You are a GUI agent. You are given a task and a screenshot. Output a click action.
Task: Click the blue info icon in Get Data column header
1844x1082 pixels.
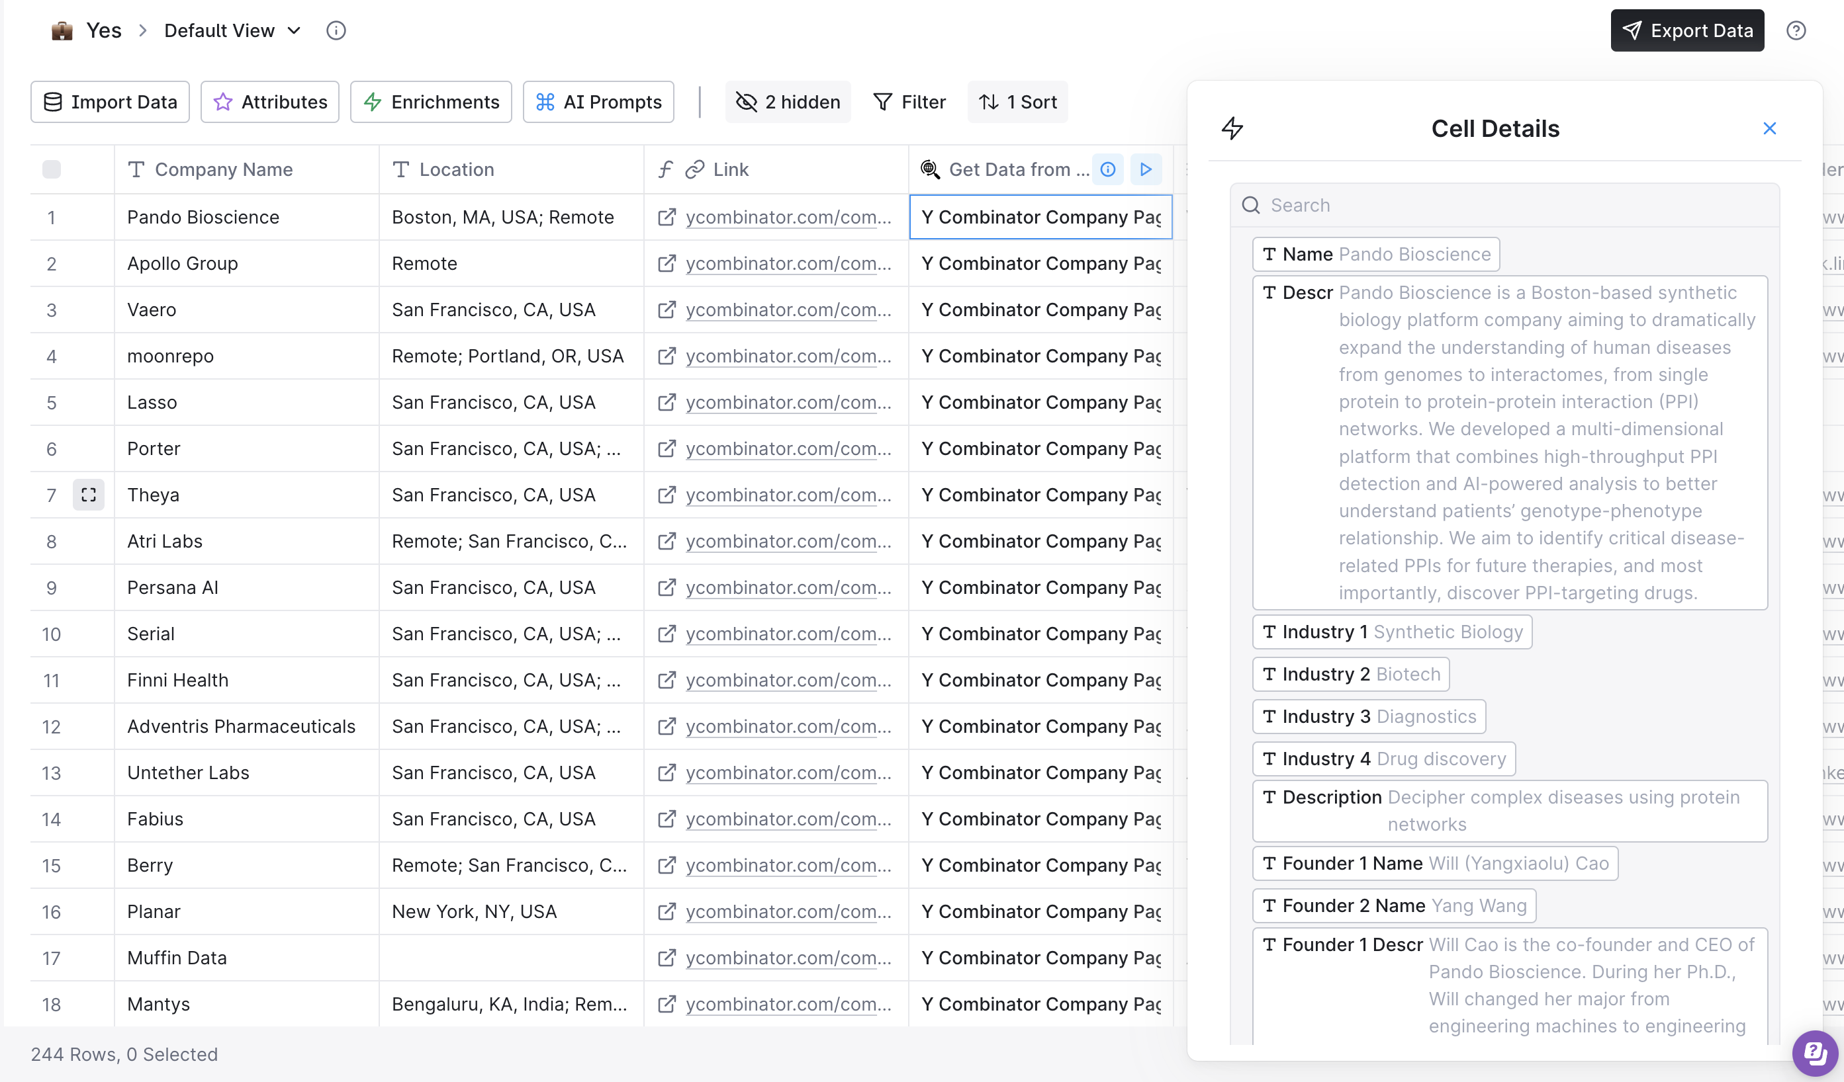pyautogui.click(x=1108, y=169)
